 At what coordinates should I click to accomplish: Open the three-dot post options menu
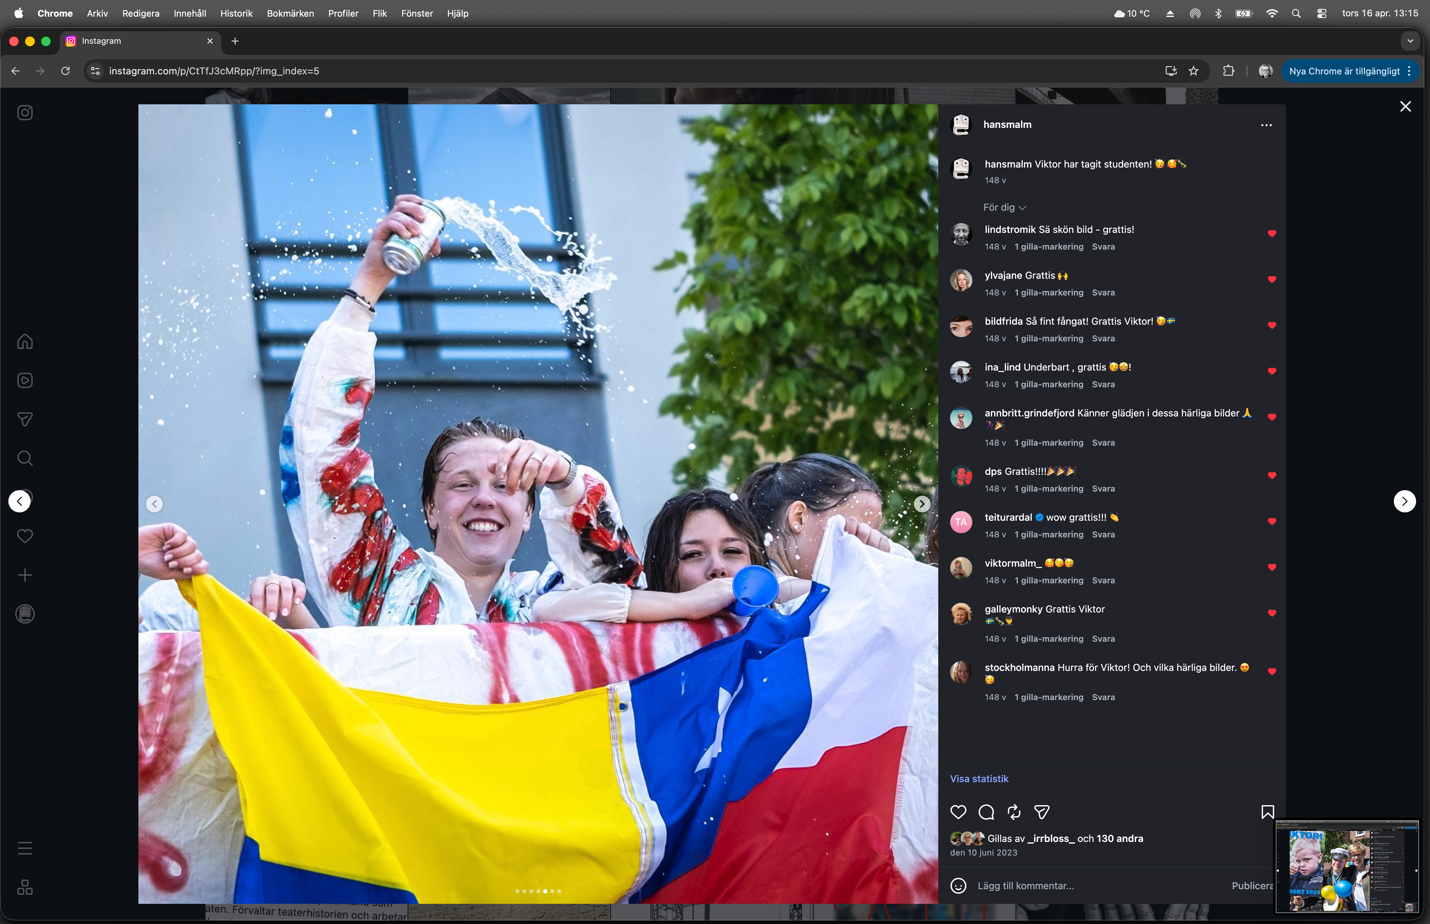tap(1266, 125)
